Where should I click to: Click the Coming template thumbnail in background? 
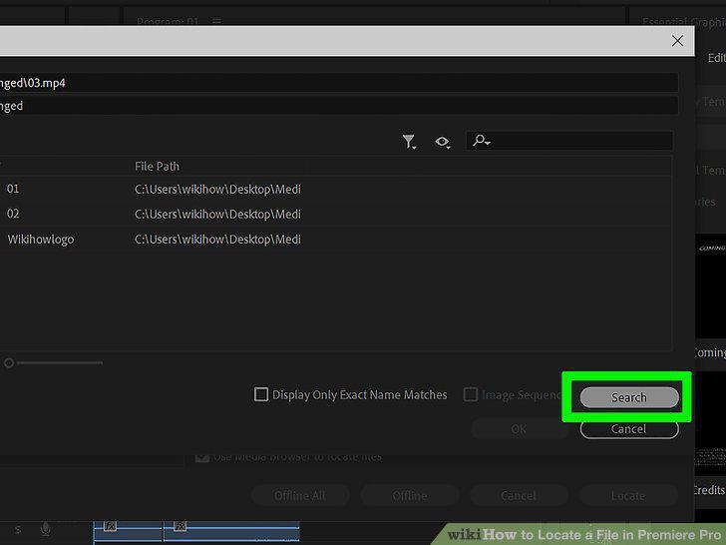[710, 287]
